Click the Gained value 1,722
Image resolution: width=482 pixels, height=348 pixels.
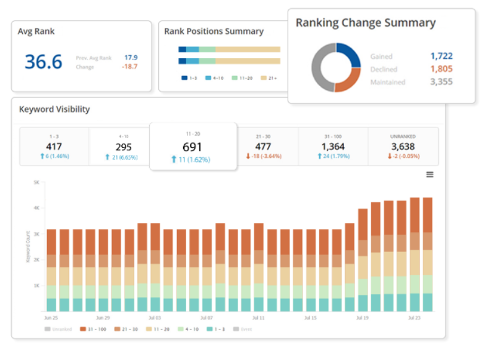click(441, 56)
